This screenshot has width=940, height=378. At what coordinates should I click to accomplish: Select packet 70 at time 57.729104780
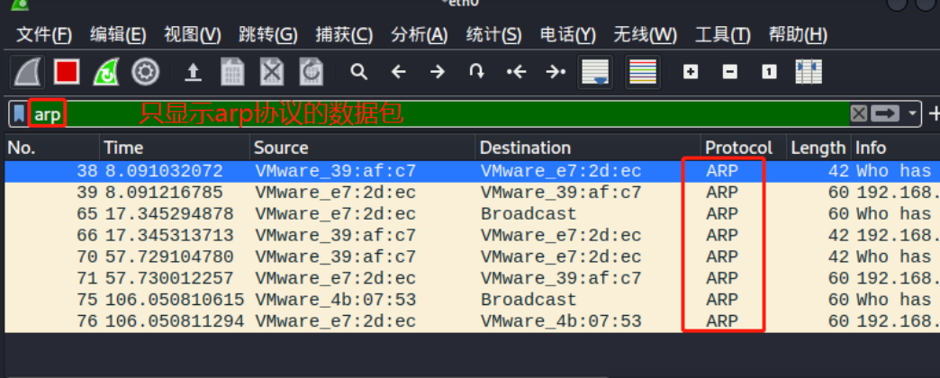coord(473,257)
